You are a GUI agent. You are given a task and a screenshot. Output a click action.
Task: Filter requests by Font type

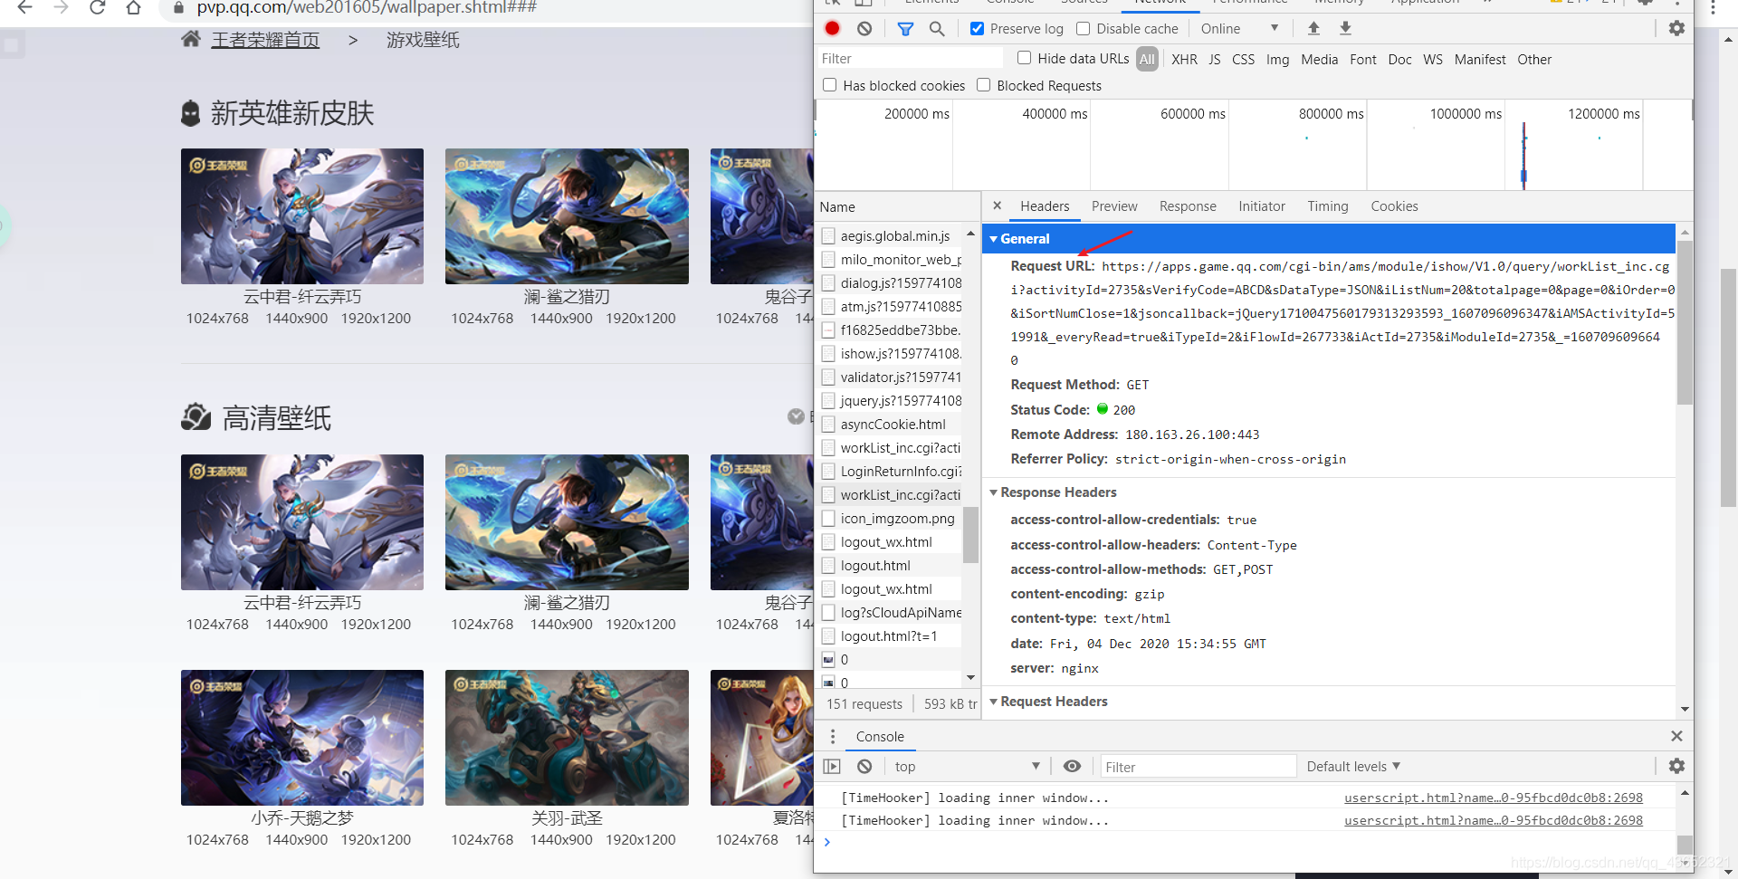point(1363,59)
